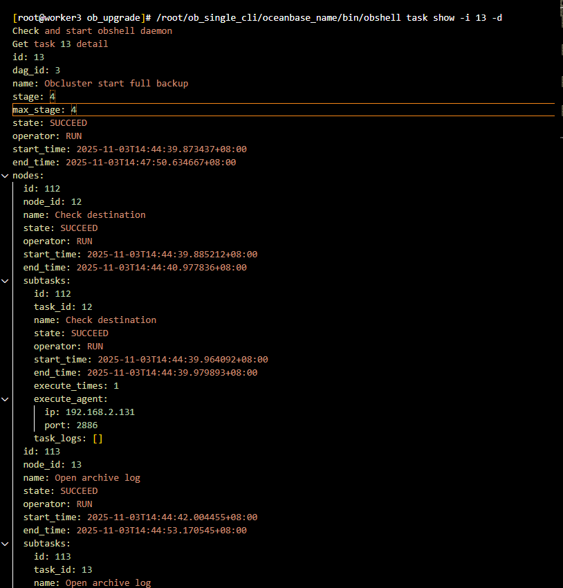Place cursor on the IP address 192.168.2.131
Viewport: 563px width, 588px height.
(100, 412)
